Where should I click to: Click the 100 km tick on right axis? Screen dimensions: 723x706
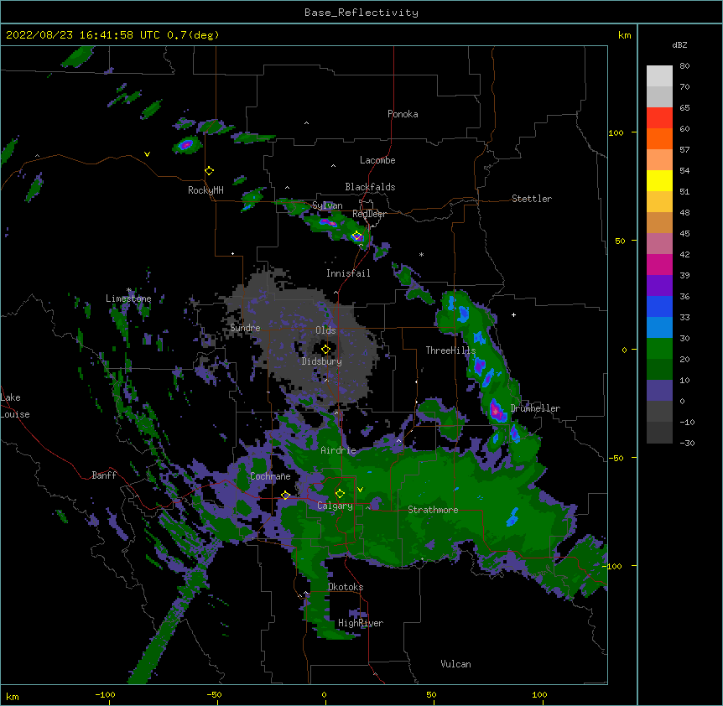616,132
